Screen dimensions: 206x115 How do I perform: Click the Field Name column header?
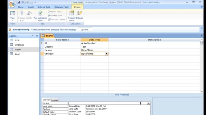tap(62, 40)
